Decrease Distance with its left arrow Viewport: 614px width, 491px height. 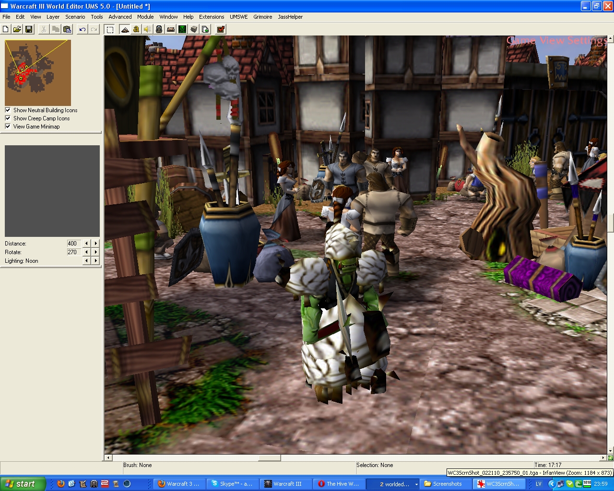(x=86, y=244)
